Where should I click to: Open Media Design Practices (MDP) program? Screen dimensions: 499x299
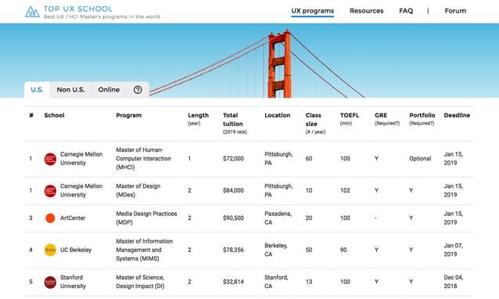[146, 218]
